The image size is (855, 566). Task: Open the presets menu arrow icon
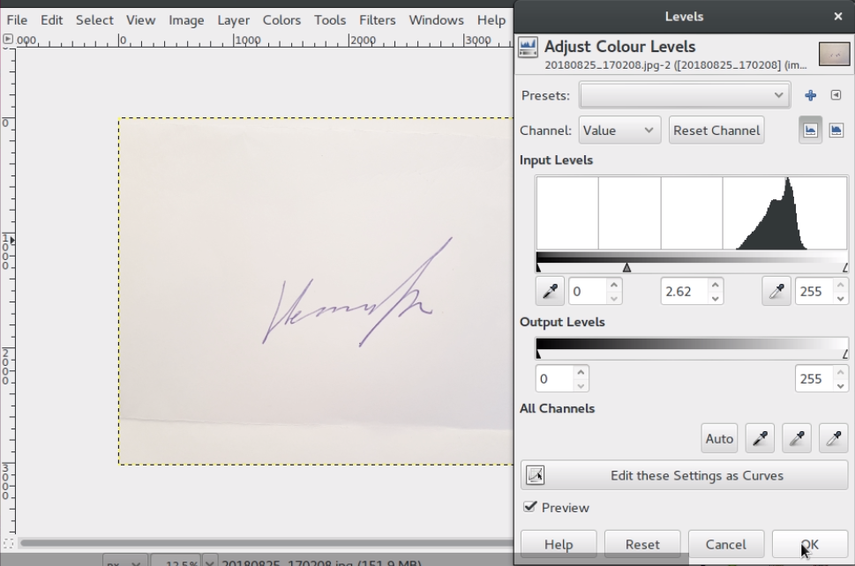[x=836, y=95]
